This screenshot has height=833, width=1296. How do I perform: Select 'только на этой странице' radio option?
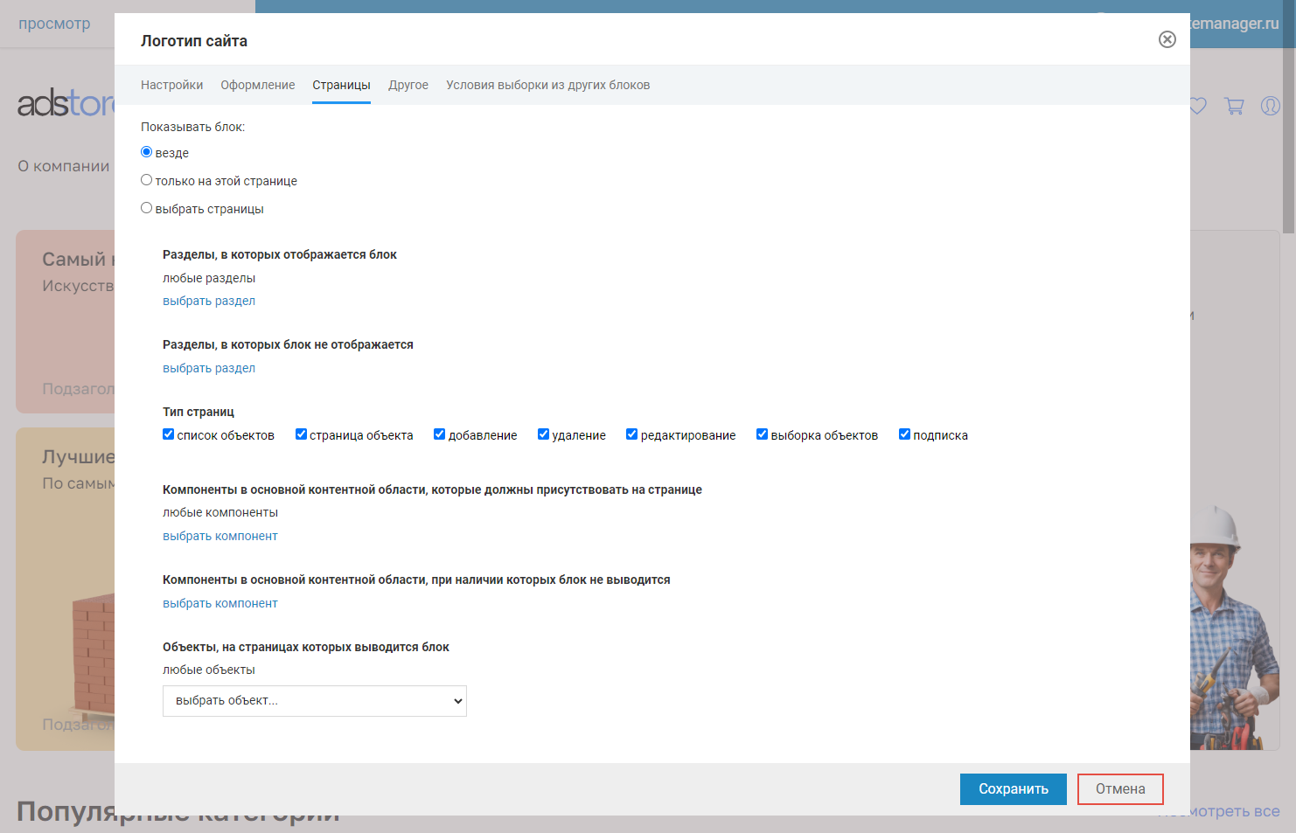[x=147, y=180]
